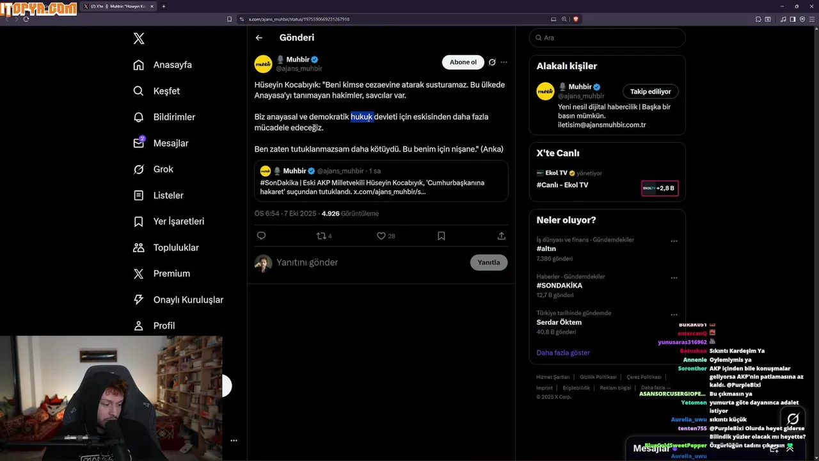This screenshot has width=819, height=461.
Task: Open post's three-dot more menu
Action: [504, 62]
